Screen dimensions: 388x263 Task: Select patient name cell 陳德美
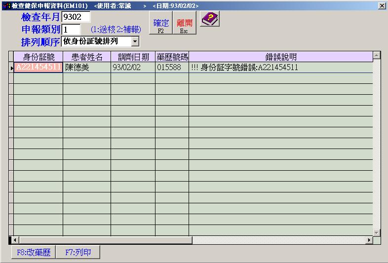[x=87, y=68]
